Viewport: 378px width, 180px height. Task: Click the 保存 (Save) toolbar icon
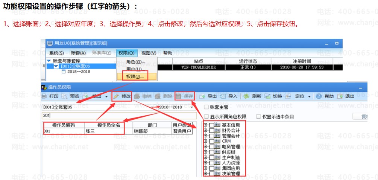(179, 96)
